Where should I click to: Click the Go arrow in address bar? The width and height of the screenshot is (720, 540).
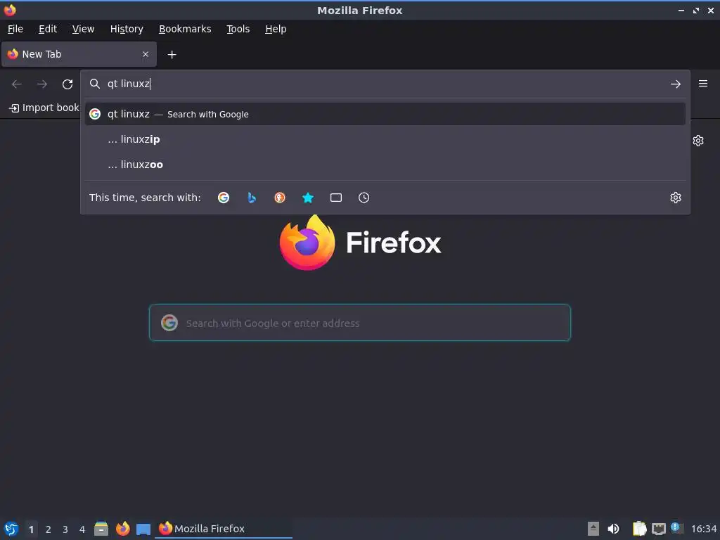click(x=675, y=84)
